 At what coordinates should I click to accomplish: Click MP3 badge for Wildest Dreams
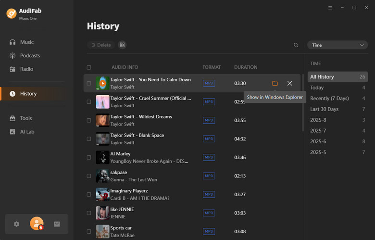point(209,120)
